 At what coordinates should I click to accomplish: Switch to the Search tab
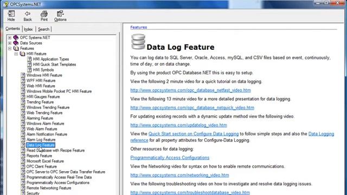(x=43, y=29)
